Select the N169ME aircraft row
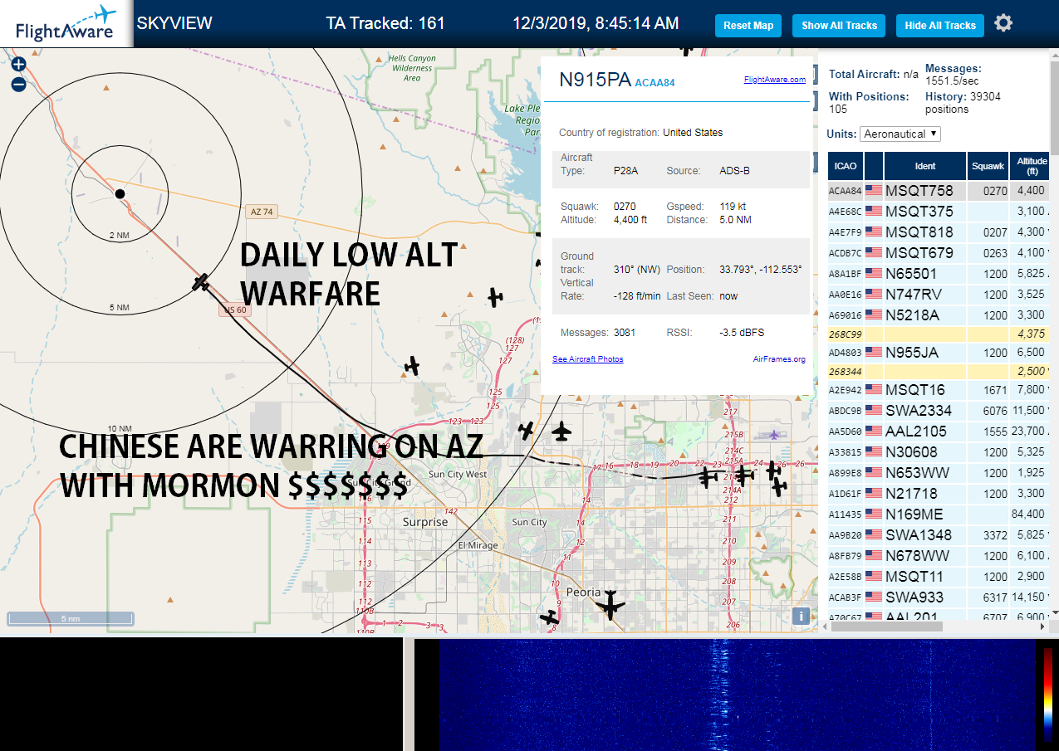The height and width of the screenshot is (751, 1059). 939,514
